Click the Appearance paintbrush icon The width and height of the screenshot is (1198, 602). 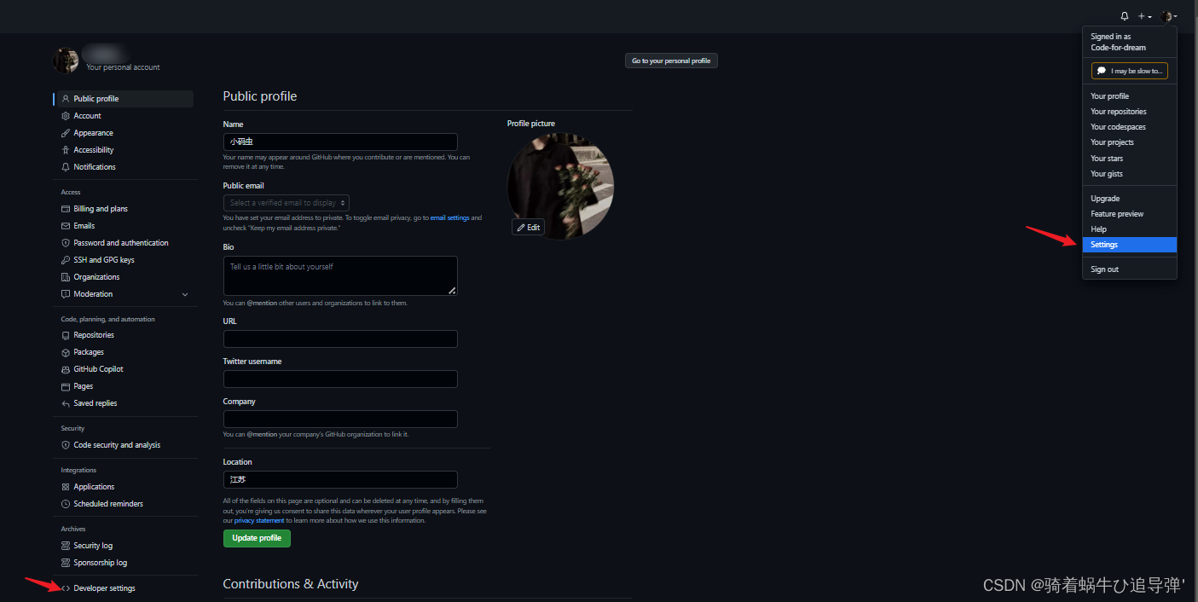[66, 133]
